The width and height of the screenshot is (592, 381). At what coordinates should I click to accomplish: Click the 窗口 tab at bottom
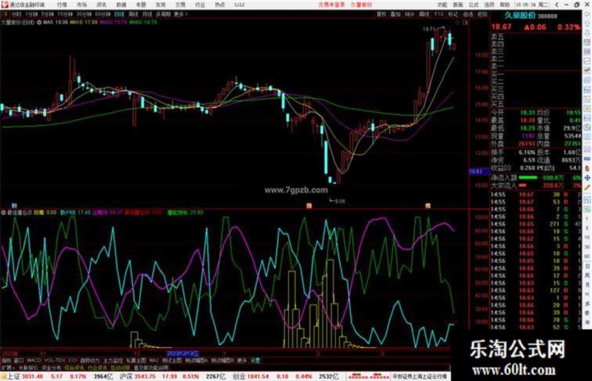coord(19,360)
